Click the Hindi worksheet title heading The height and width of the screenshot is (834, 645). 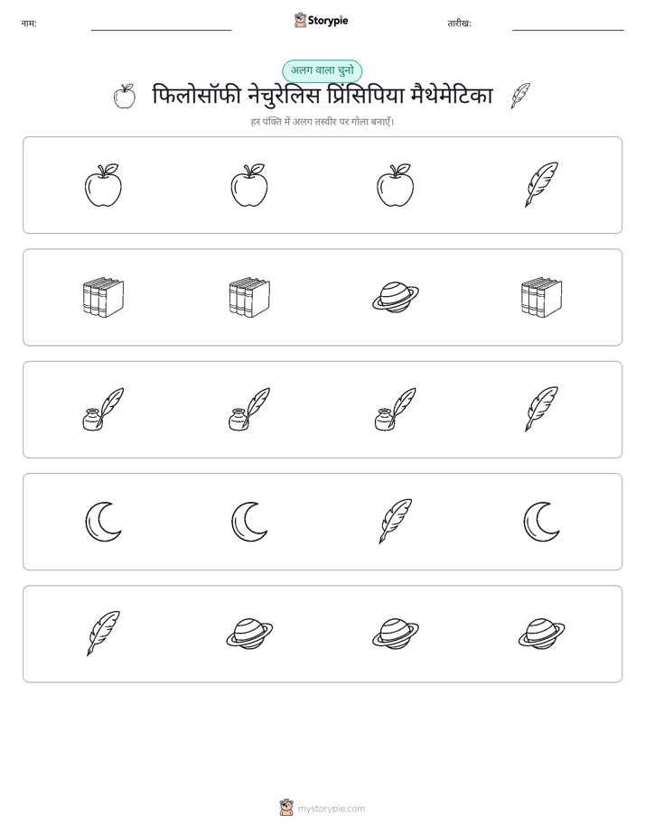tap(322, 96)
